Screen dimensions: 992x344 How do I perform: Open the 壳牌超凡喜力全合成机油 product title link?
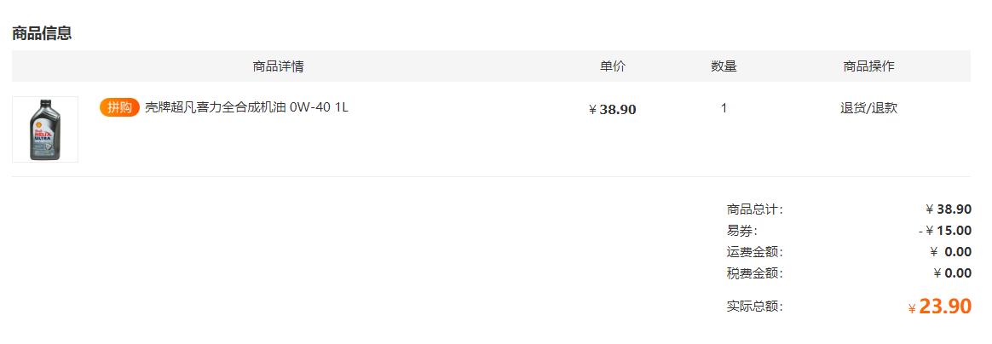click(246, 107)
